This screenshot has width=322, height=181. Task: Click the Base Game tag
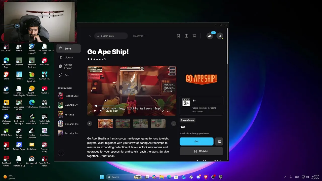pyautogui.click(x=187, y=120)
